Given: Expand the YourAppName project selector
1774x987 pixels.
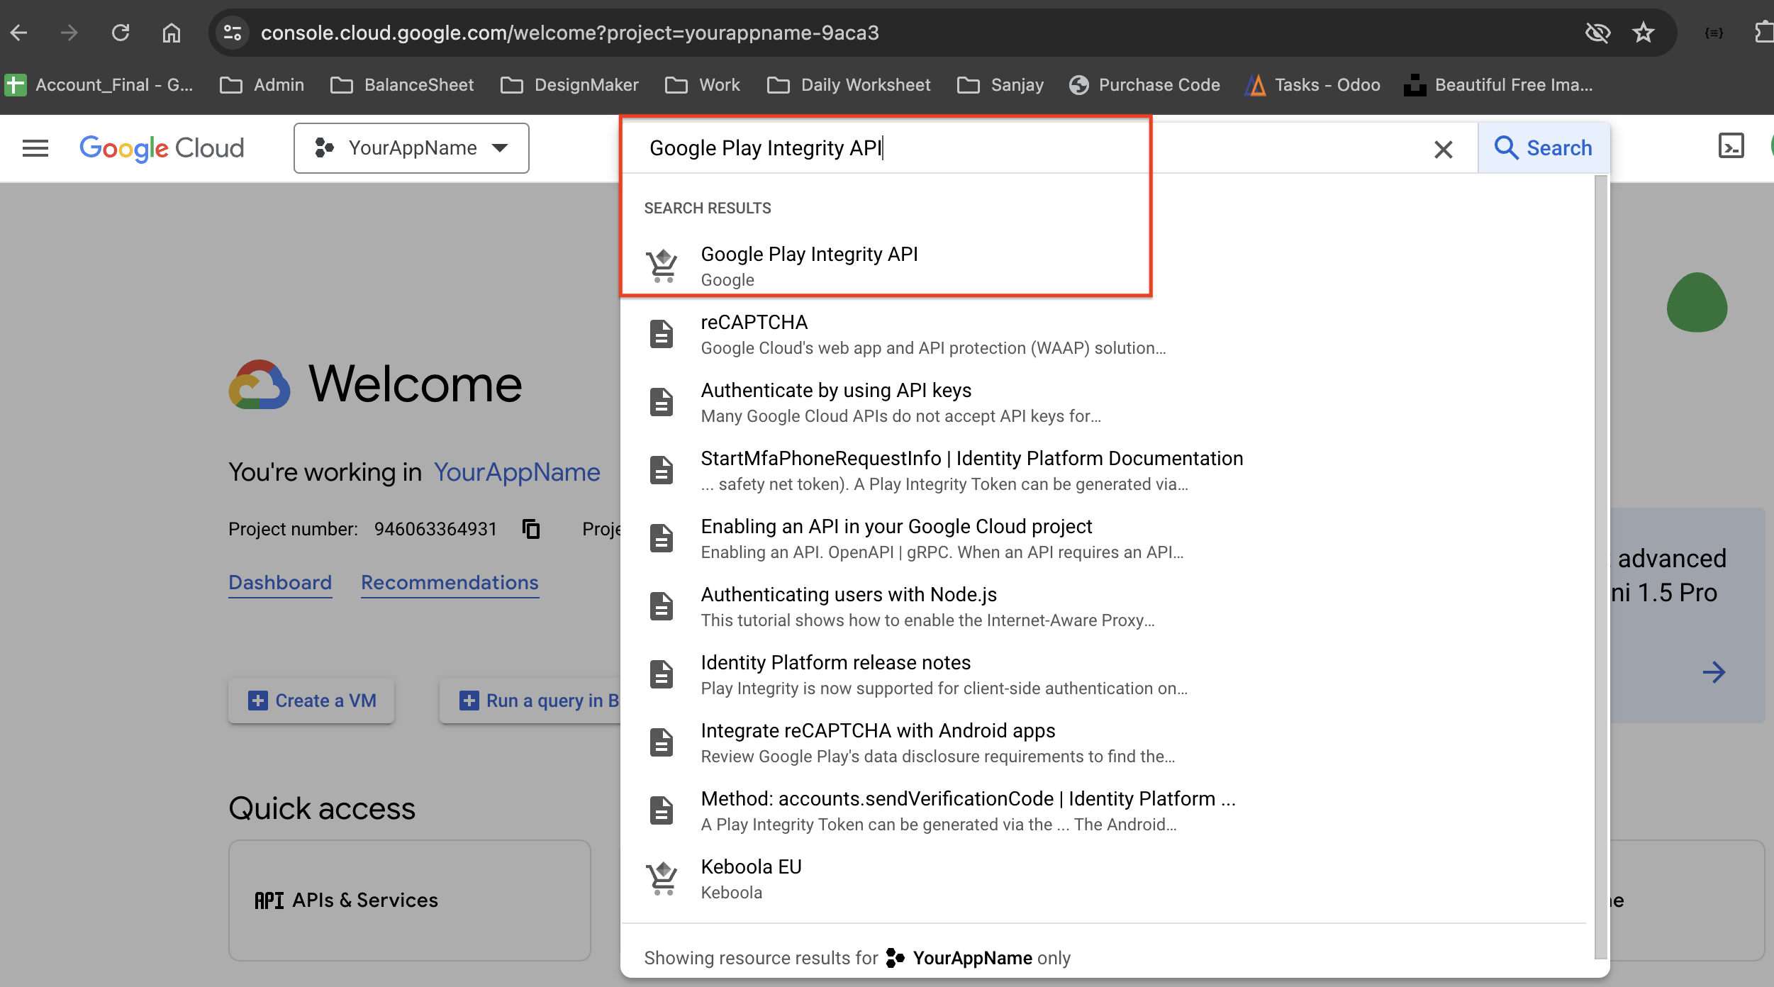Looking at the screenshot, I should tap(411, 148).
